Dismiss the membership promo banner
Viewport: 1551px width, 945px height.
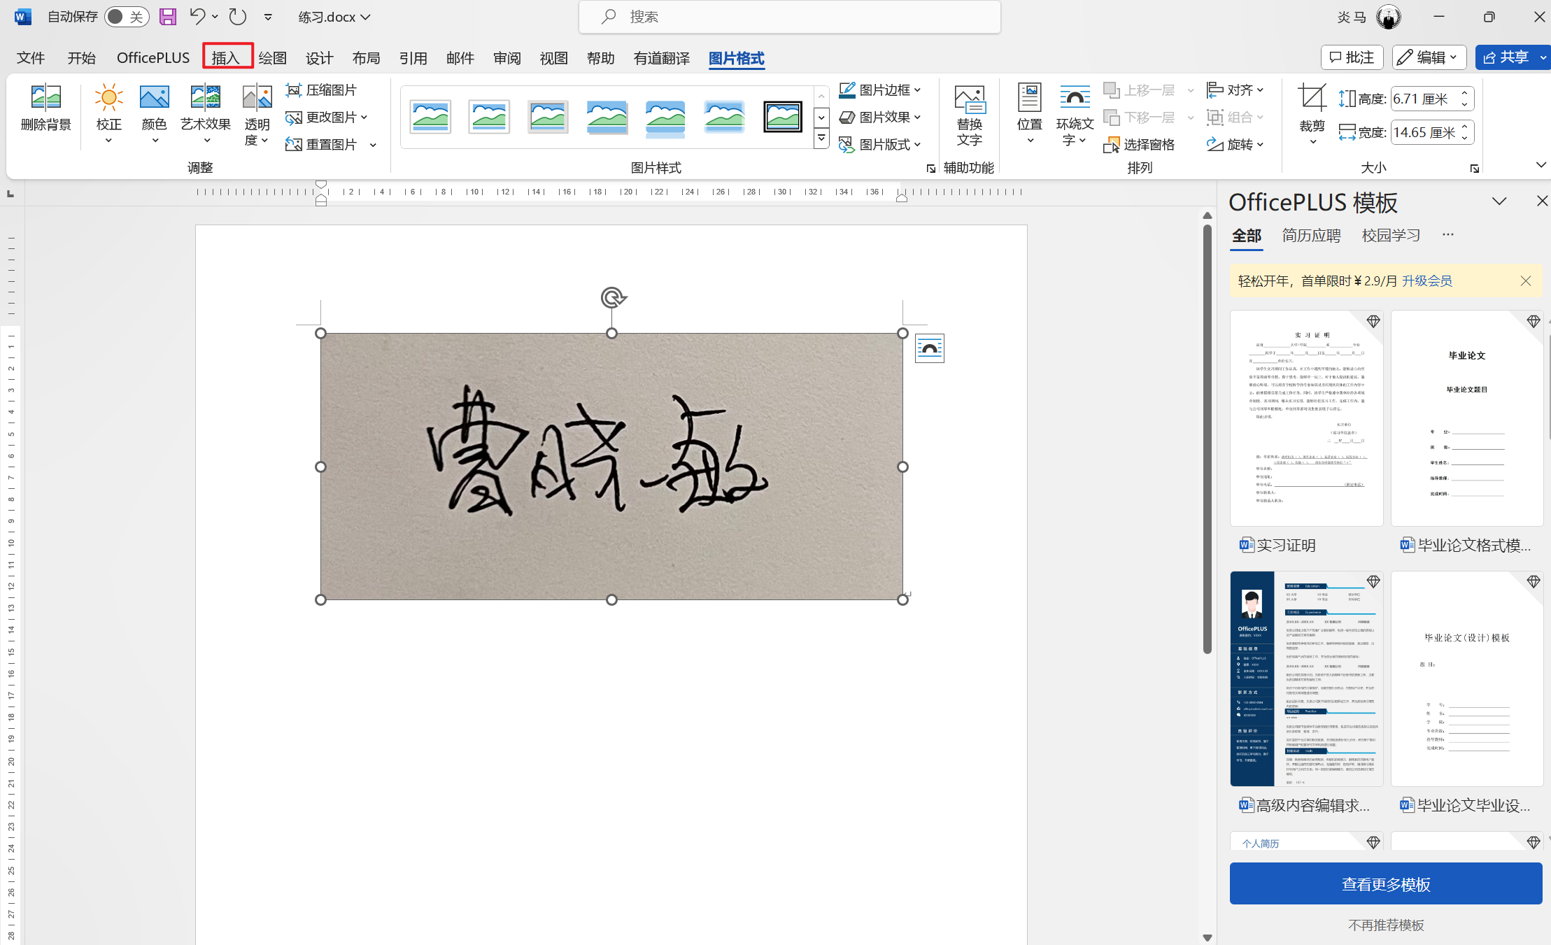(x=1525, y=281)
